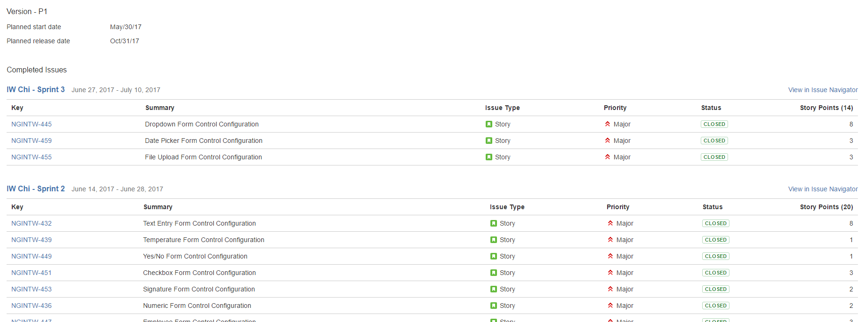Click View in Issue Navigator for Sprint 3
The width and height of the screenshot is (865, 322).
pos(823,90)
